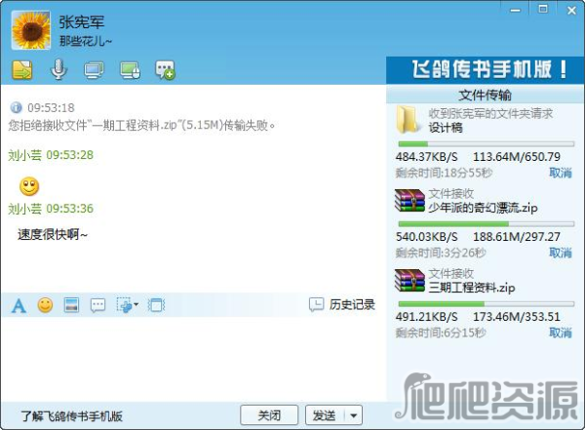The width and height of the screenshot is (585, 430).
Task: Click the info icon beside 09:53:18
Action: 16,107
